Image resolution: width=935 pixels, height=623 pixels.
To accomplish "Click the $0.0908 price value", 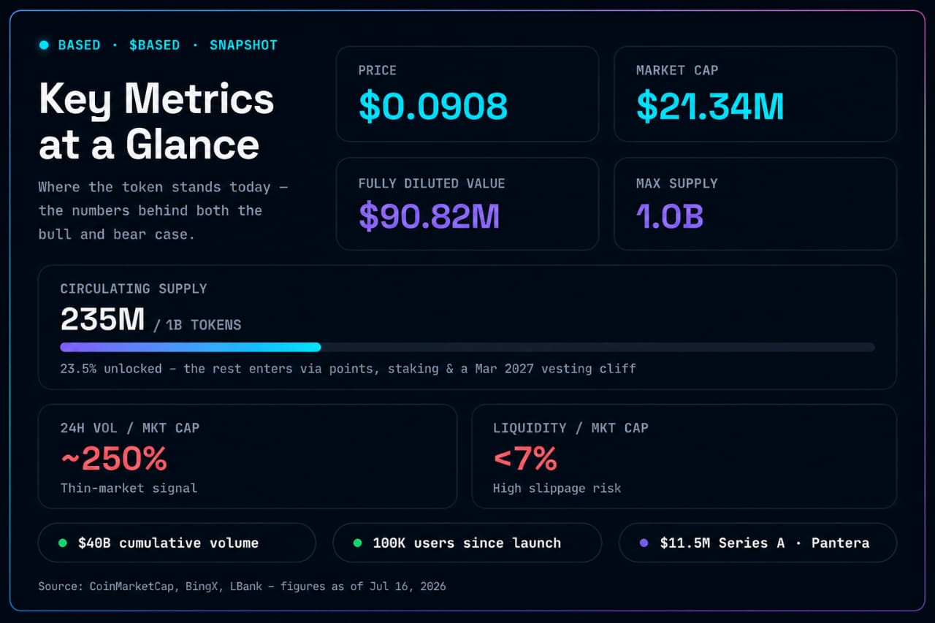I will click(432, 107).
